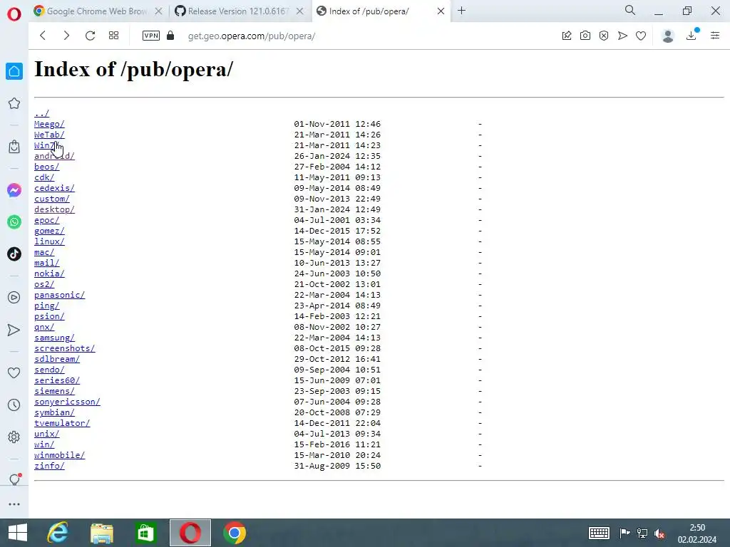Open File Explorer from the taskbar
Image resolution: width=730 pixels, height=547 pixels.
click(102, 533)
